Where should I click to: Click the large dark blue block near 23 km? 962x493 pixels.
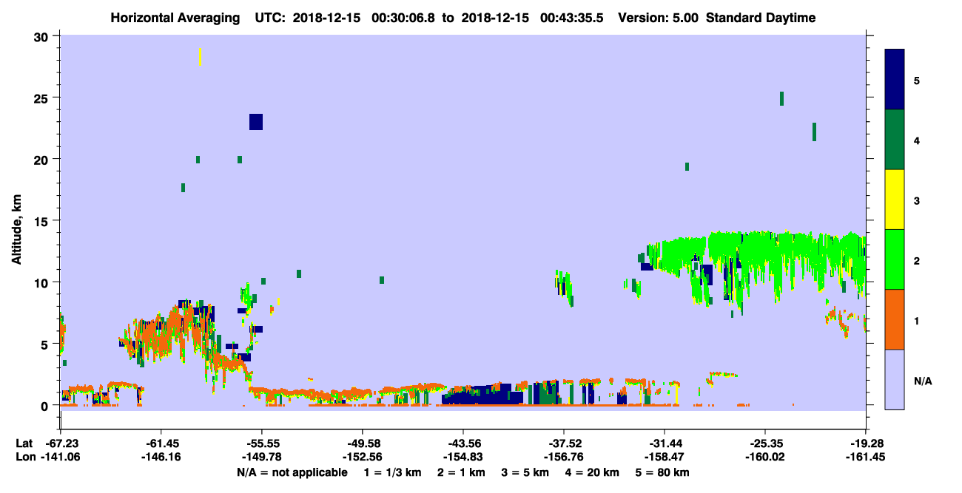click(256, 122)
